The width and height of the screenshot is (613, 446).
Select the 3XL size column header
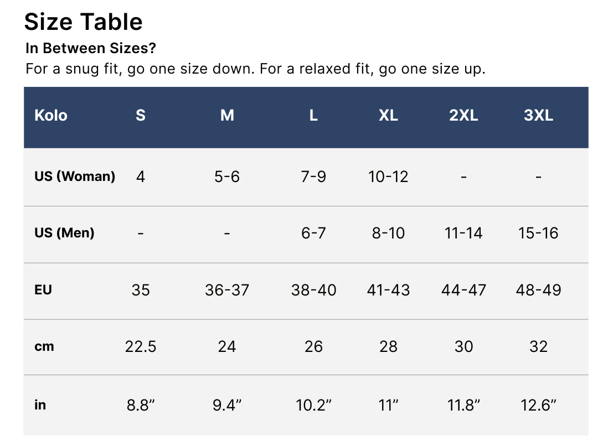point(538,115)
